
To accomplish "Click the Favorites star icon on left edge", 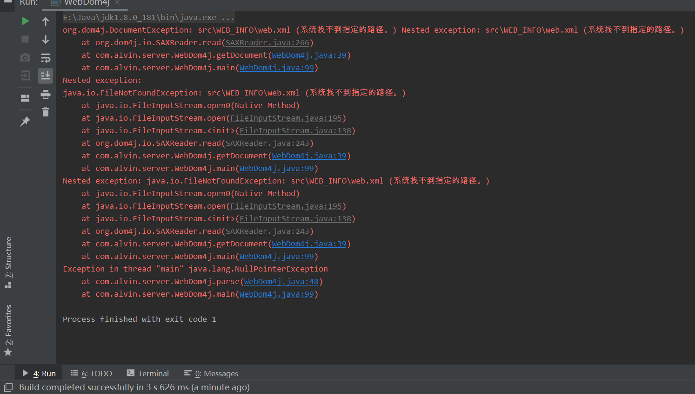I will 8,352.
